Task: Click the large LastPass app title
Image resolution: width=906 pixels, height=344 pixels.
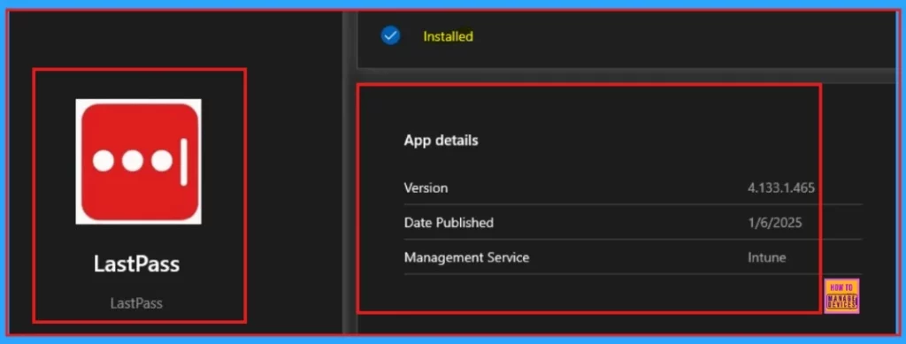Action: [137, 264]
